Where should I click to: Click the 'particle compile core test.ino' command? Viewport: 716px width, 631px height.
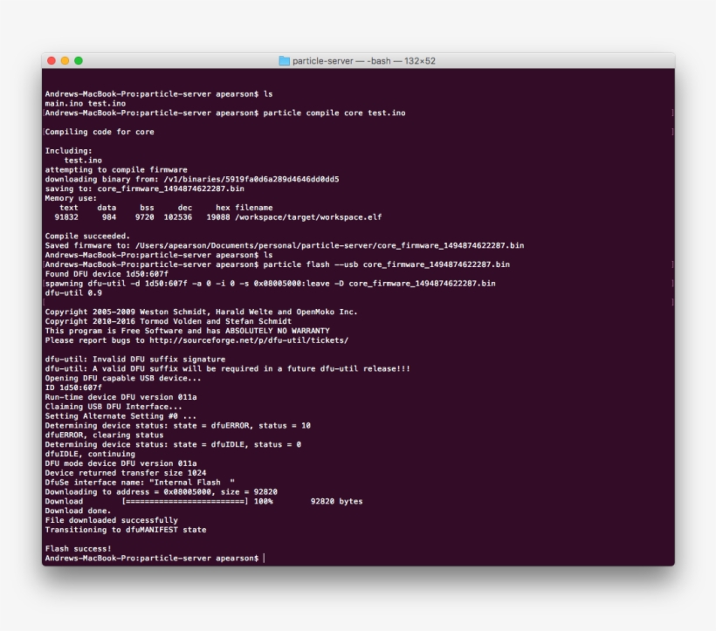pyautogui.click(x=334, y=113)
